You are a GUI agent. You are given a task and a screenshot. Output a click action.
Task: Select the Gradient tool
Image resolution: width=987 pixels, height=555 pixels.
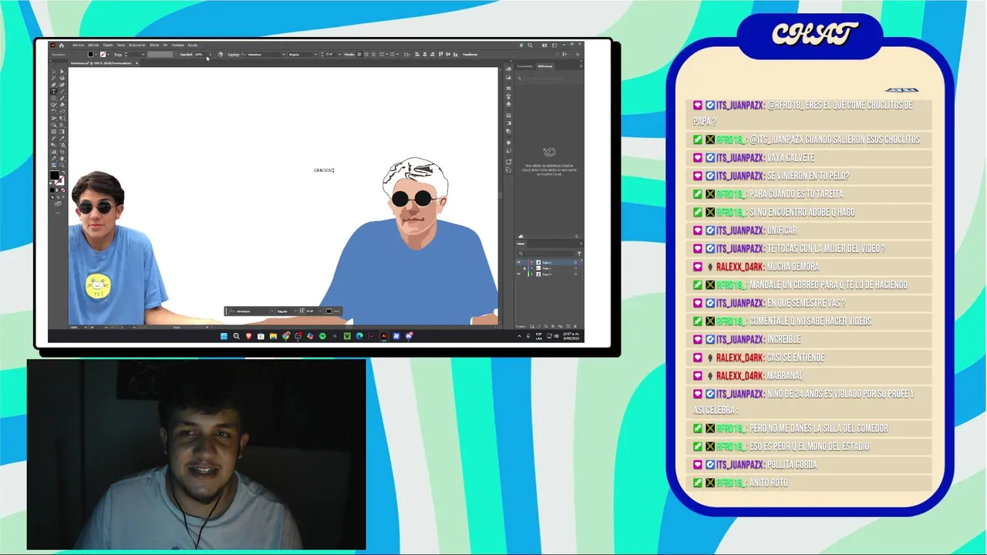62,132
